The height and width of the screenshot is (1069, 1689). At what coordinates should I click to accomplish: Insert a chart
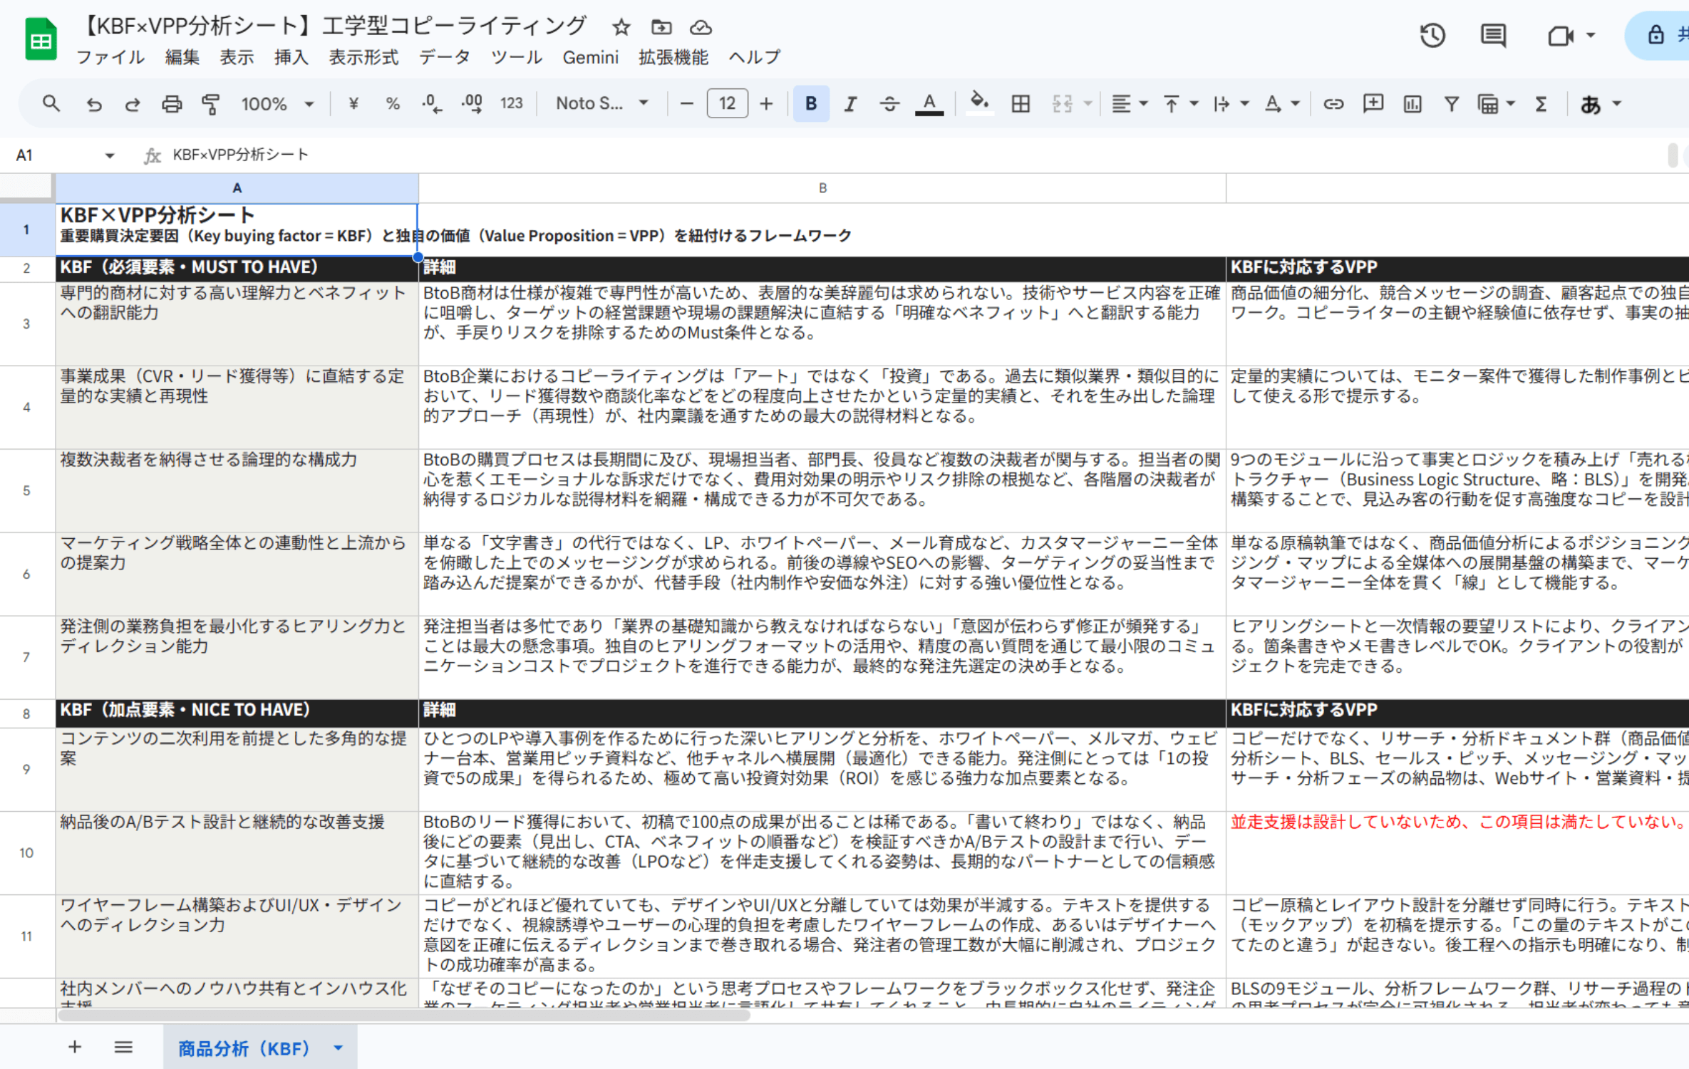pos(1411,103)
